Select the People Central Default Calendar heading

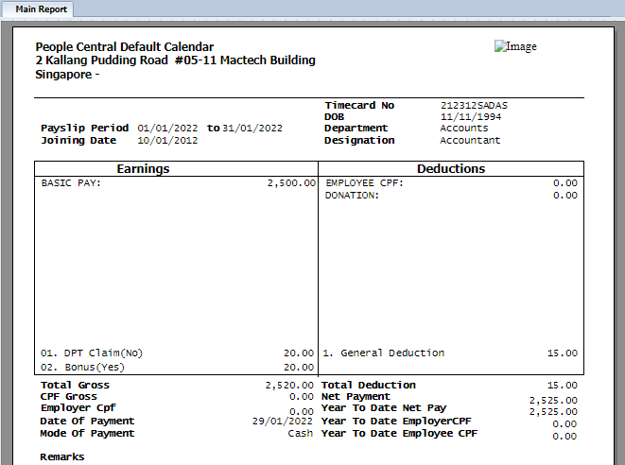click(124, 47)
